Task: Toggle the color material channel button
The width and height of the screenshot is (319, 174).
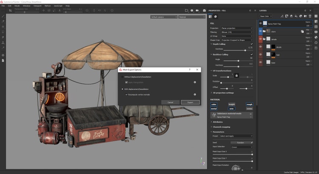Action: [214, 104]
